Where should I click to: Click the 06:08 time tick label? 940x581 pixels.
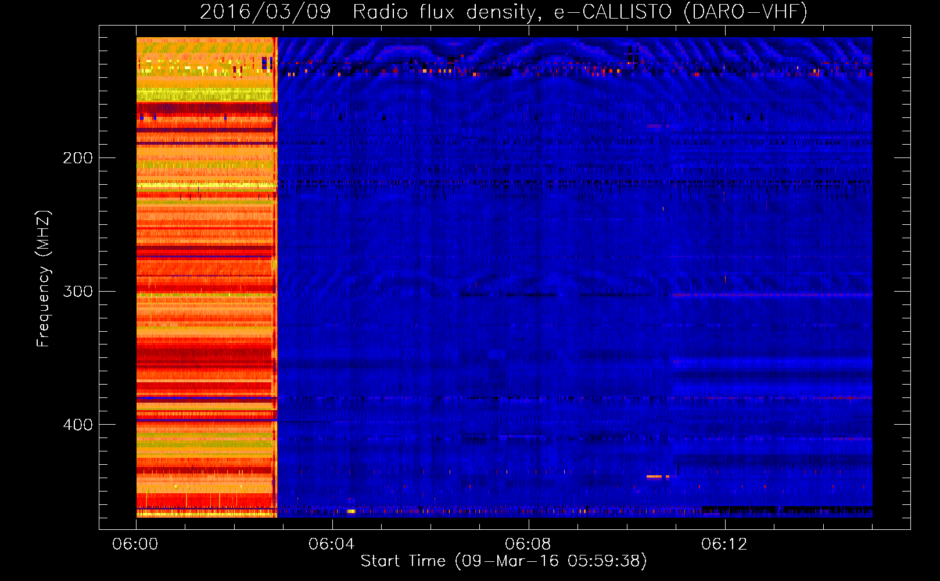click(528, 544)
